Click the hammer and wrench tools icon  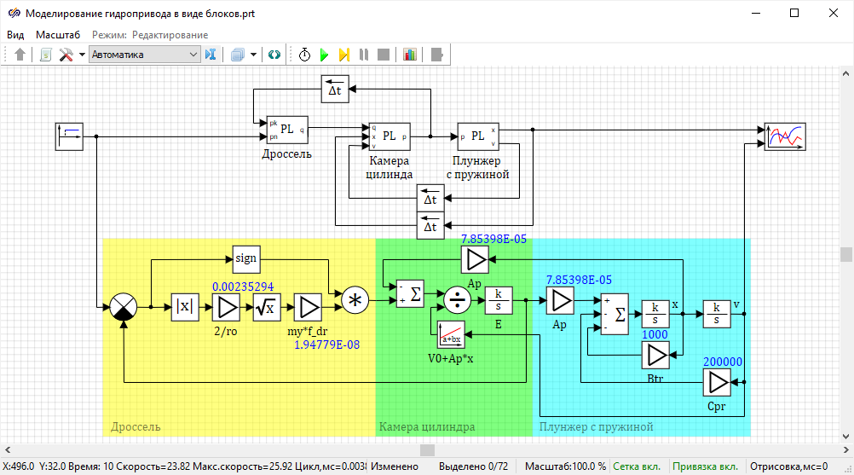pyautogui.click(x=66, y=55)
